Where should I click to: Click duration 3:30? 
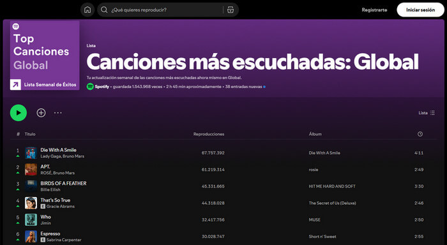[x=419, y=186]
